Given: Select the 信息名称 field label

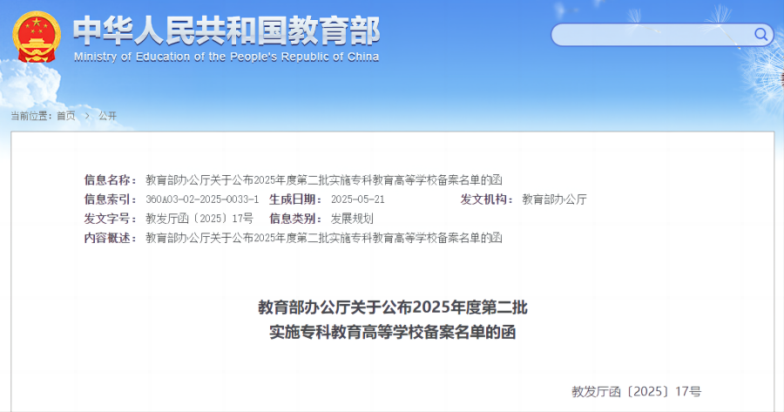Looking at the screenshot, I should 111,179.
